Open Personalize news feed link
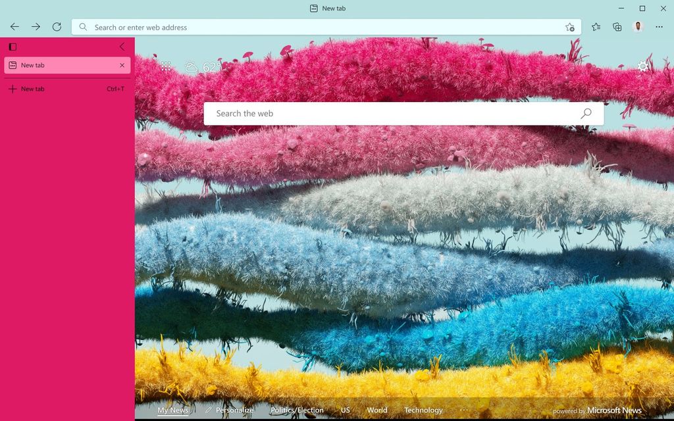Screen dimensions: 674x421 point(229,410)
